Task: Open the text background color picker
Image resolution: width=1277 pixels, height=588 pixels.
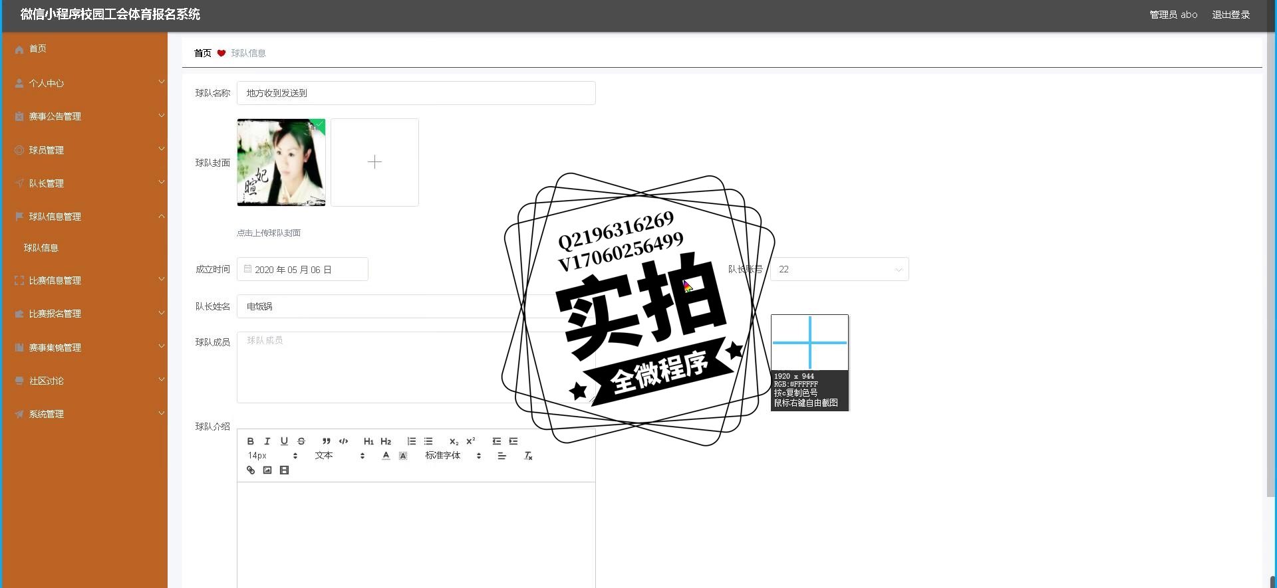Action: [x=403, y=456]
